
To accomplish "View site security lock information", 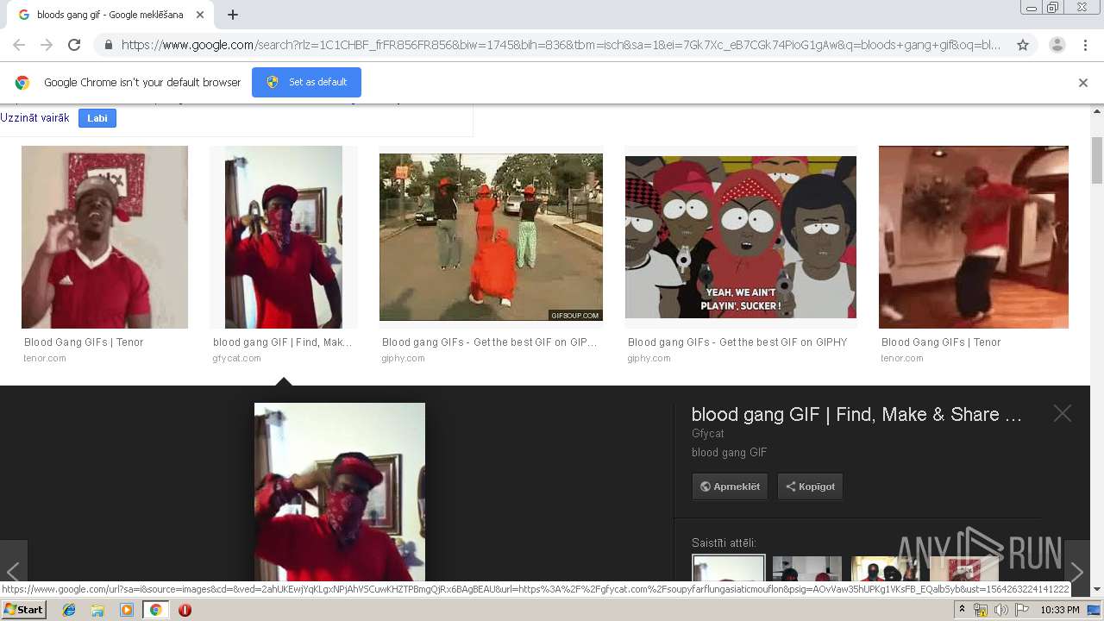I will coord(108,45).
